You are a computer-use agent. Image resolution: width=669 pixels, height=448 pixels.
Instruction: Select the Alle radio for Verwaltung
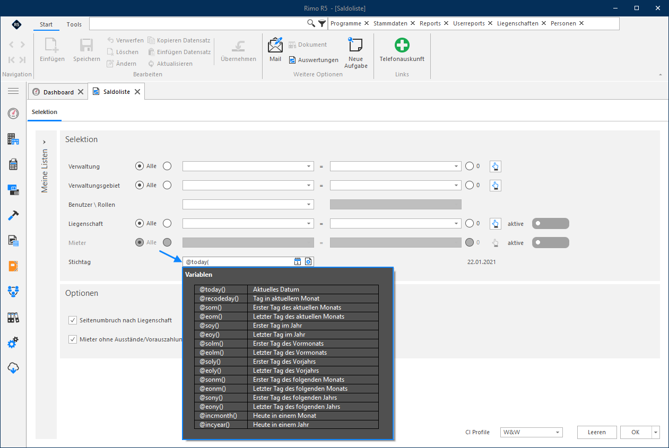(140, 166)
